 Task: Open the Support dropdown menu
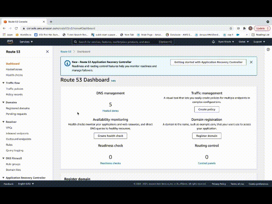259,42
